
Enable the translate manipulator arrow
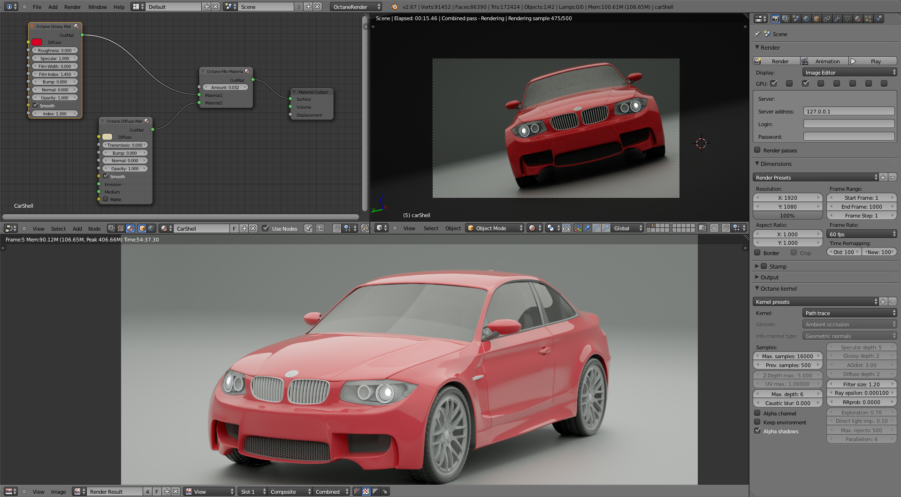coord(587,228)
